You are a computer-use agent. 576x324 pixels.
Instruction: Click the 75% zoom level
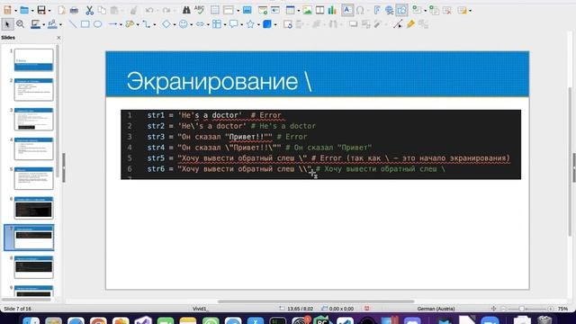[x=562, y=309]
